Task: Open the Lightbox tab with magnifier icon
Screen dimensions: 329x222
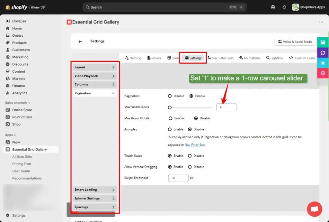Action: coord(275,58)
